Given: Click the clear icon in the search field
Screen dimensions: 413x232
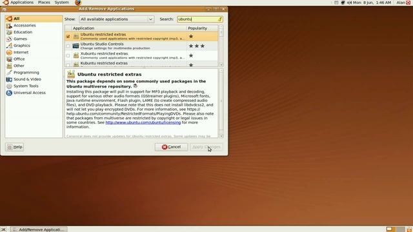Looking at the screenshot, I should [x=219, y=19].
